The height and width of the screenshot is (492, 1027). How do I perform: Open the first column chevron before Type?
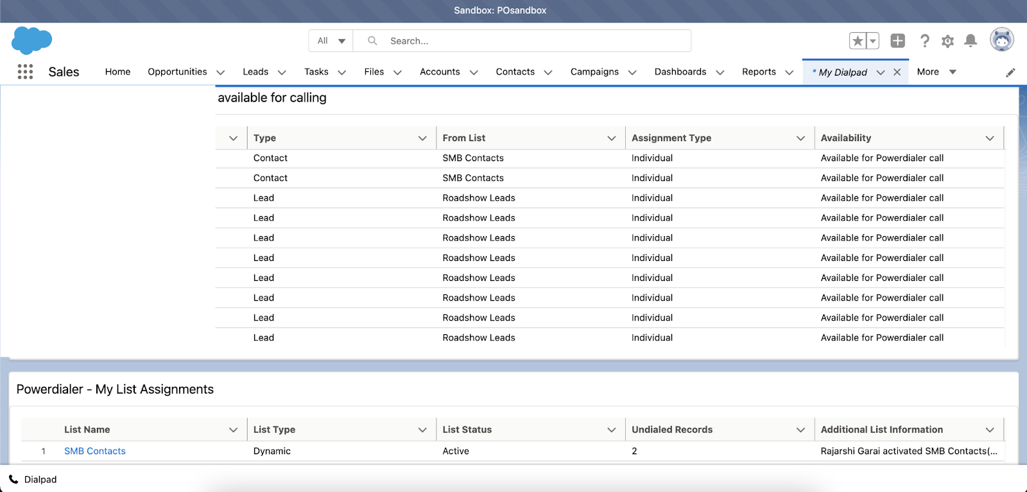[x=233, y=138]
